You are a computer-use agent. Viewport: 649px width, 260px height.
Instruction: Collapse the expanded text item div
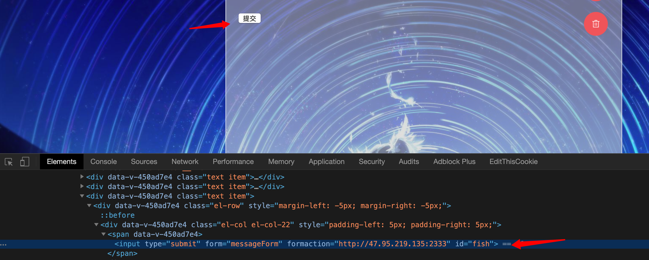pos(82,196)
